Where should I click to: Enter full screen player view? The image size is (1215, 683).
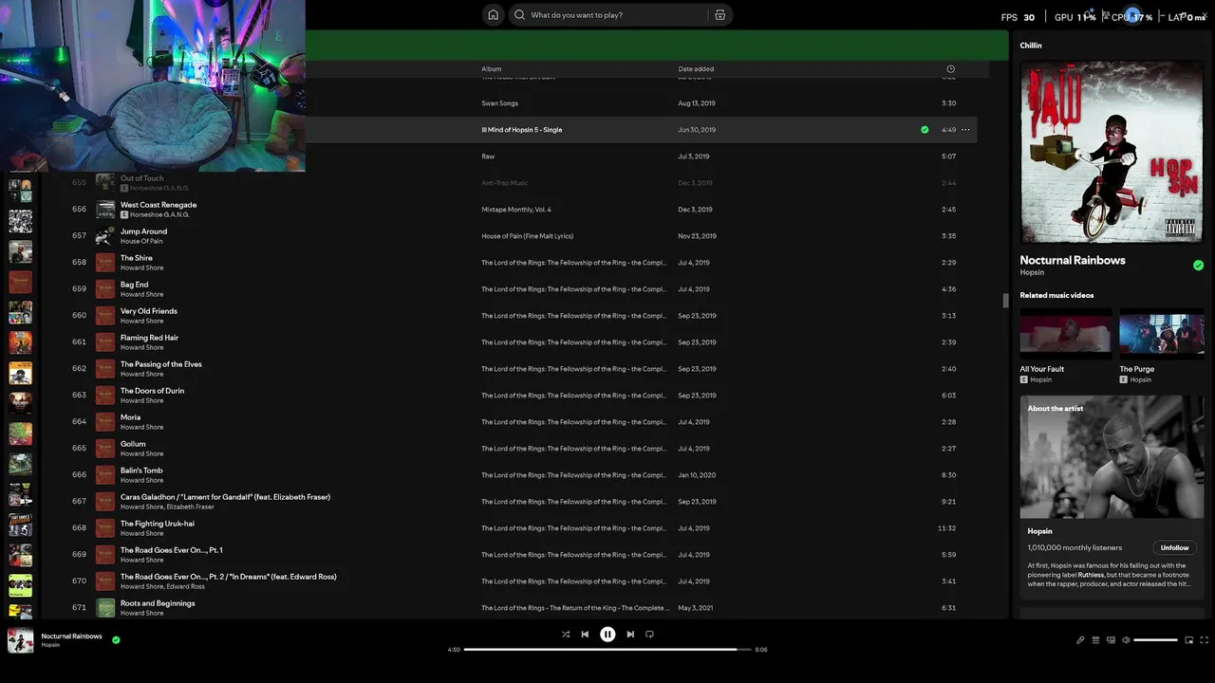1205,640
